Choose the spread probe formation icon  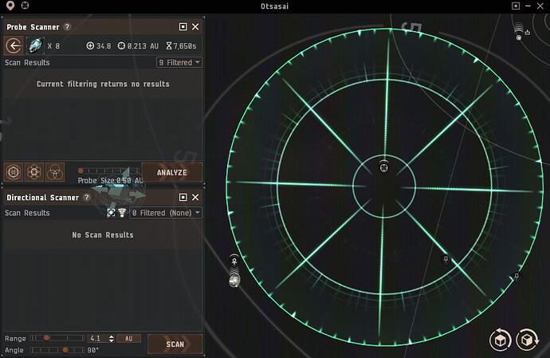pos(14,172)
